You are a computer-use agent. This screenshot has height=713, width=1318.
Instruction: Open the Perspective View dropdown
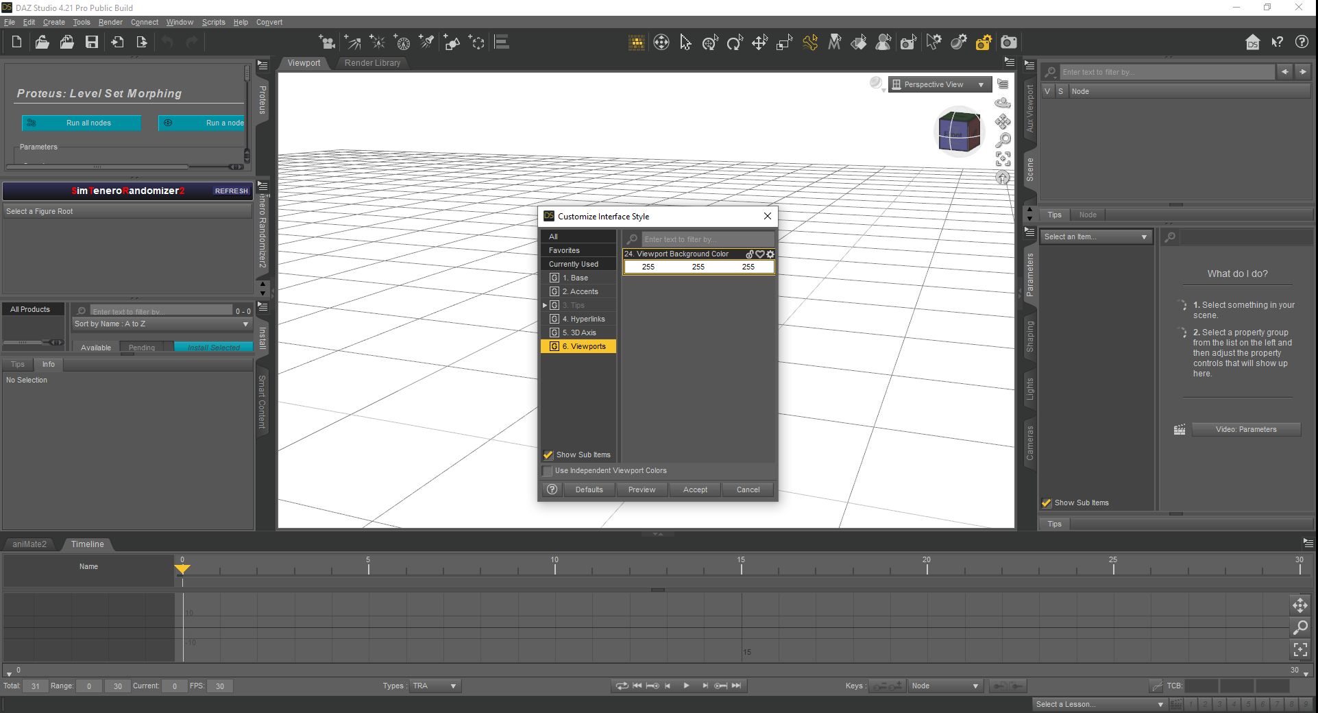coord(940,84)
